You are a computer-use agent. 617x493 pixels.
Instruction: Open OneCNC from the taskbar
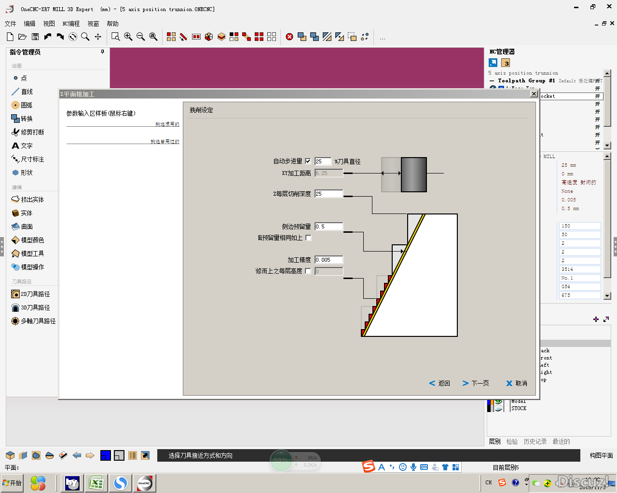coord(145,483)
